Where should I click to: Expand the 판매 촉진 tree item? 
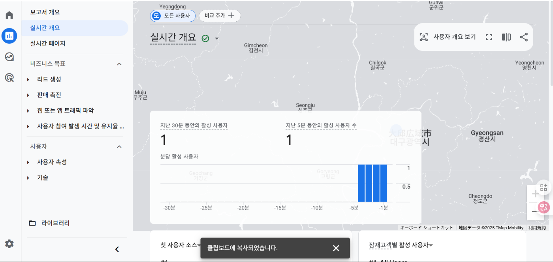click(x=28, y=95)
